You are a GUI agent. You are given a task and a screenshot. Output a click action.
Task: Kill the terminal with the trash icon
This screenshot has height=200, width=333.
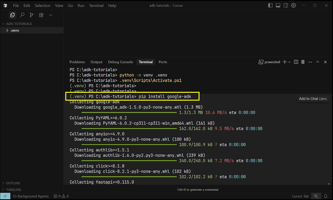[303, 62]
